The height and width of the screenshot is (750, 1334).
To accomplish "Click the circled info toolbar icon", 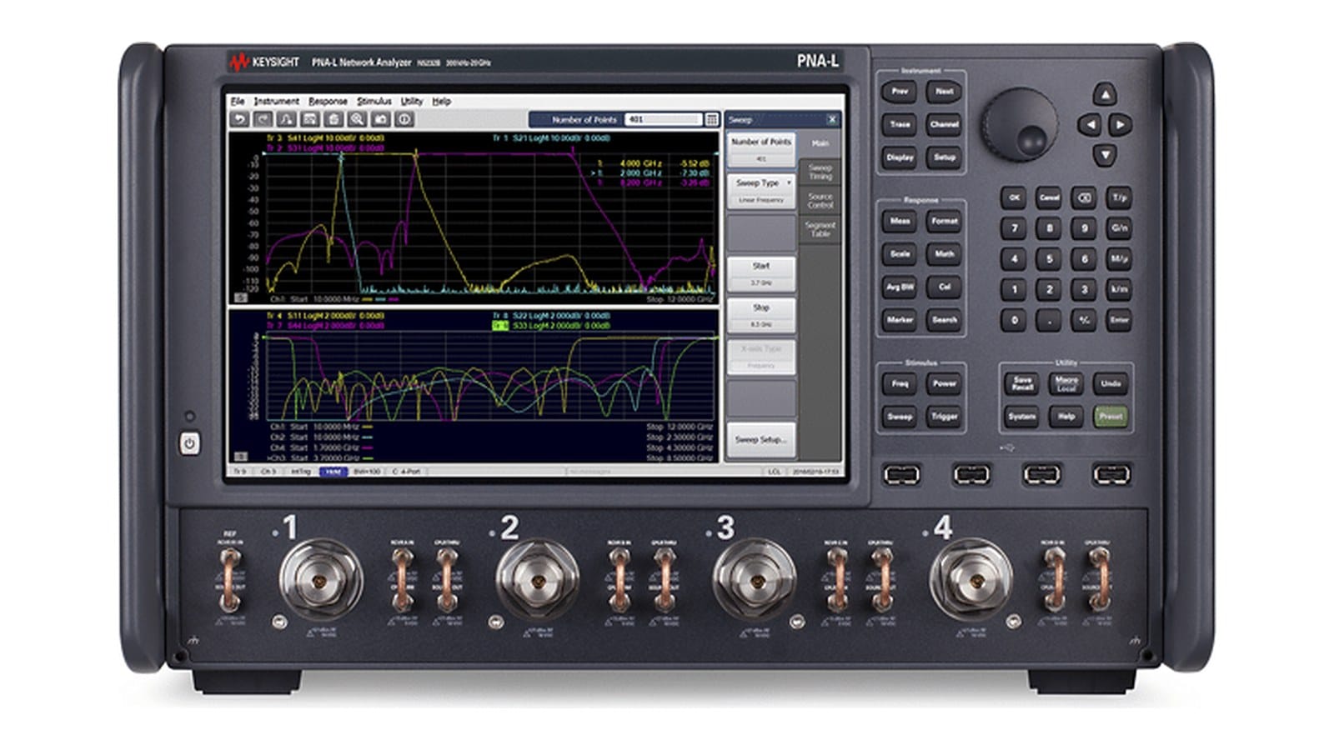I will tap(404, 120).
